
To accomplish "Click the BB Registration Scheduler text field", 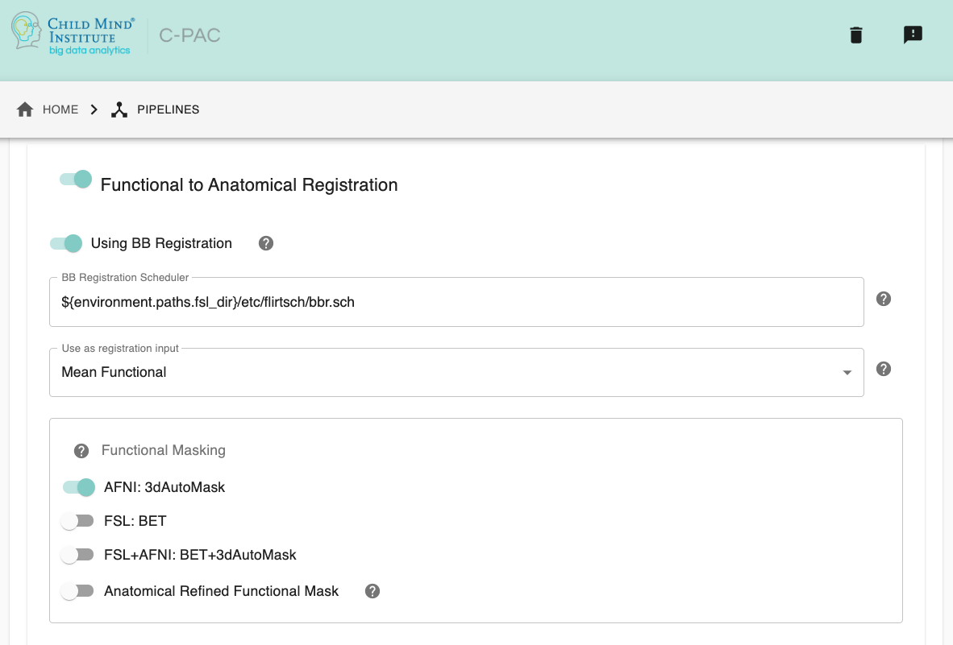I will click(456, 303).
